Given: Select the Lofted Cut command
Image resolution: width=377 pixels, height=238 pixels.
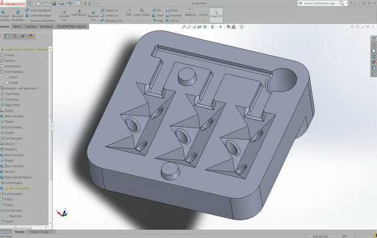Looking at the screenshot, I should 109,15.
